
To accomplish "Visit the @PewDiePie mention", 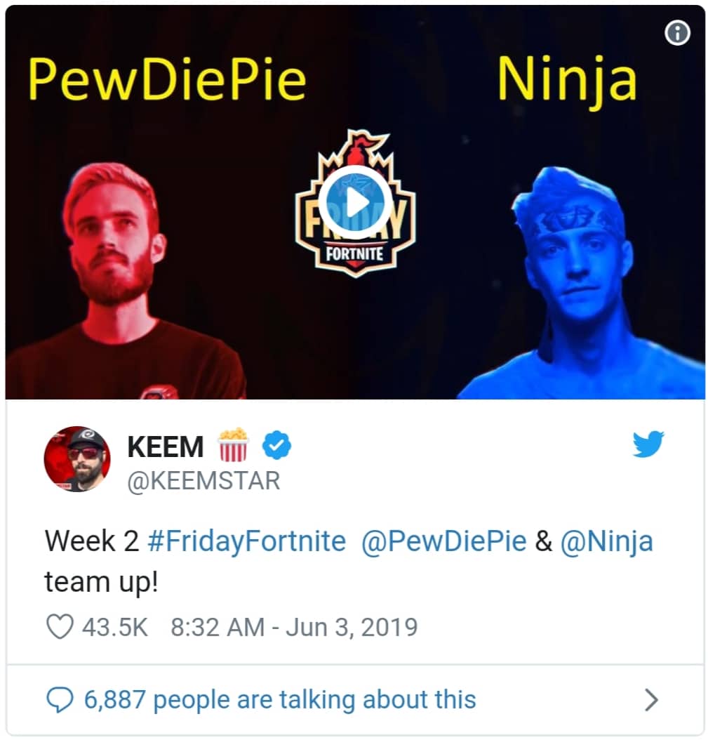I will (x=444, y=541).
